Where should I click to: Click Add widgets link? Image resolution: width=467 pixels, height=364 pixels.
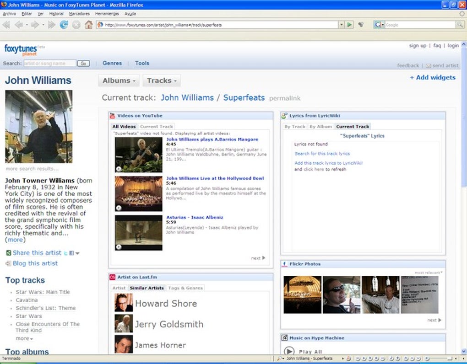coord(433,77)
